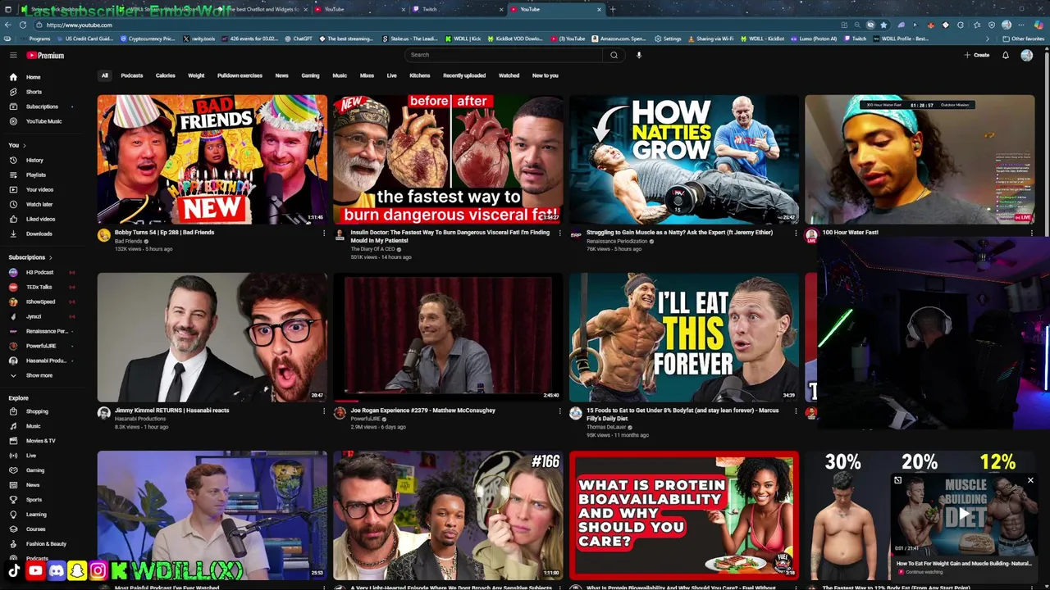Open Watch later in the sidebar
Screen dimensions: 1050x590
pyautogui.click(x=39, y=204)
